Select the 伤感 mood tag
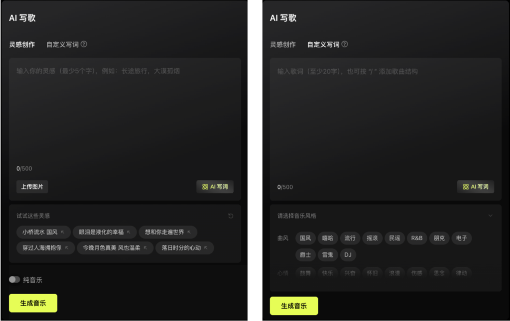The image size is (510, 321). [417, 273]
